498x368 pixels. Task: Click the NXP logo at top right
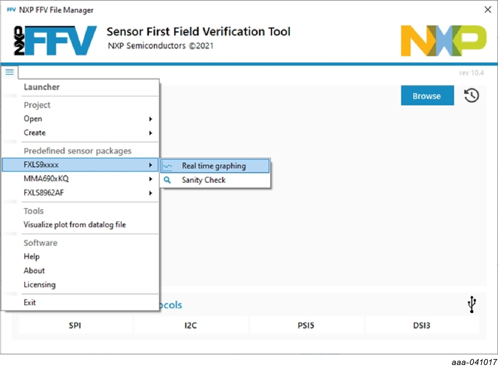(x=443, y=40)
